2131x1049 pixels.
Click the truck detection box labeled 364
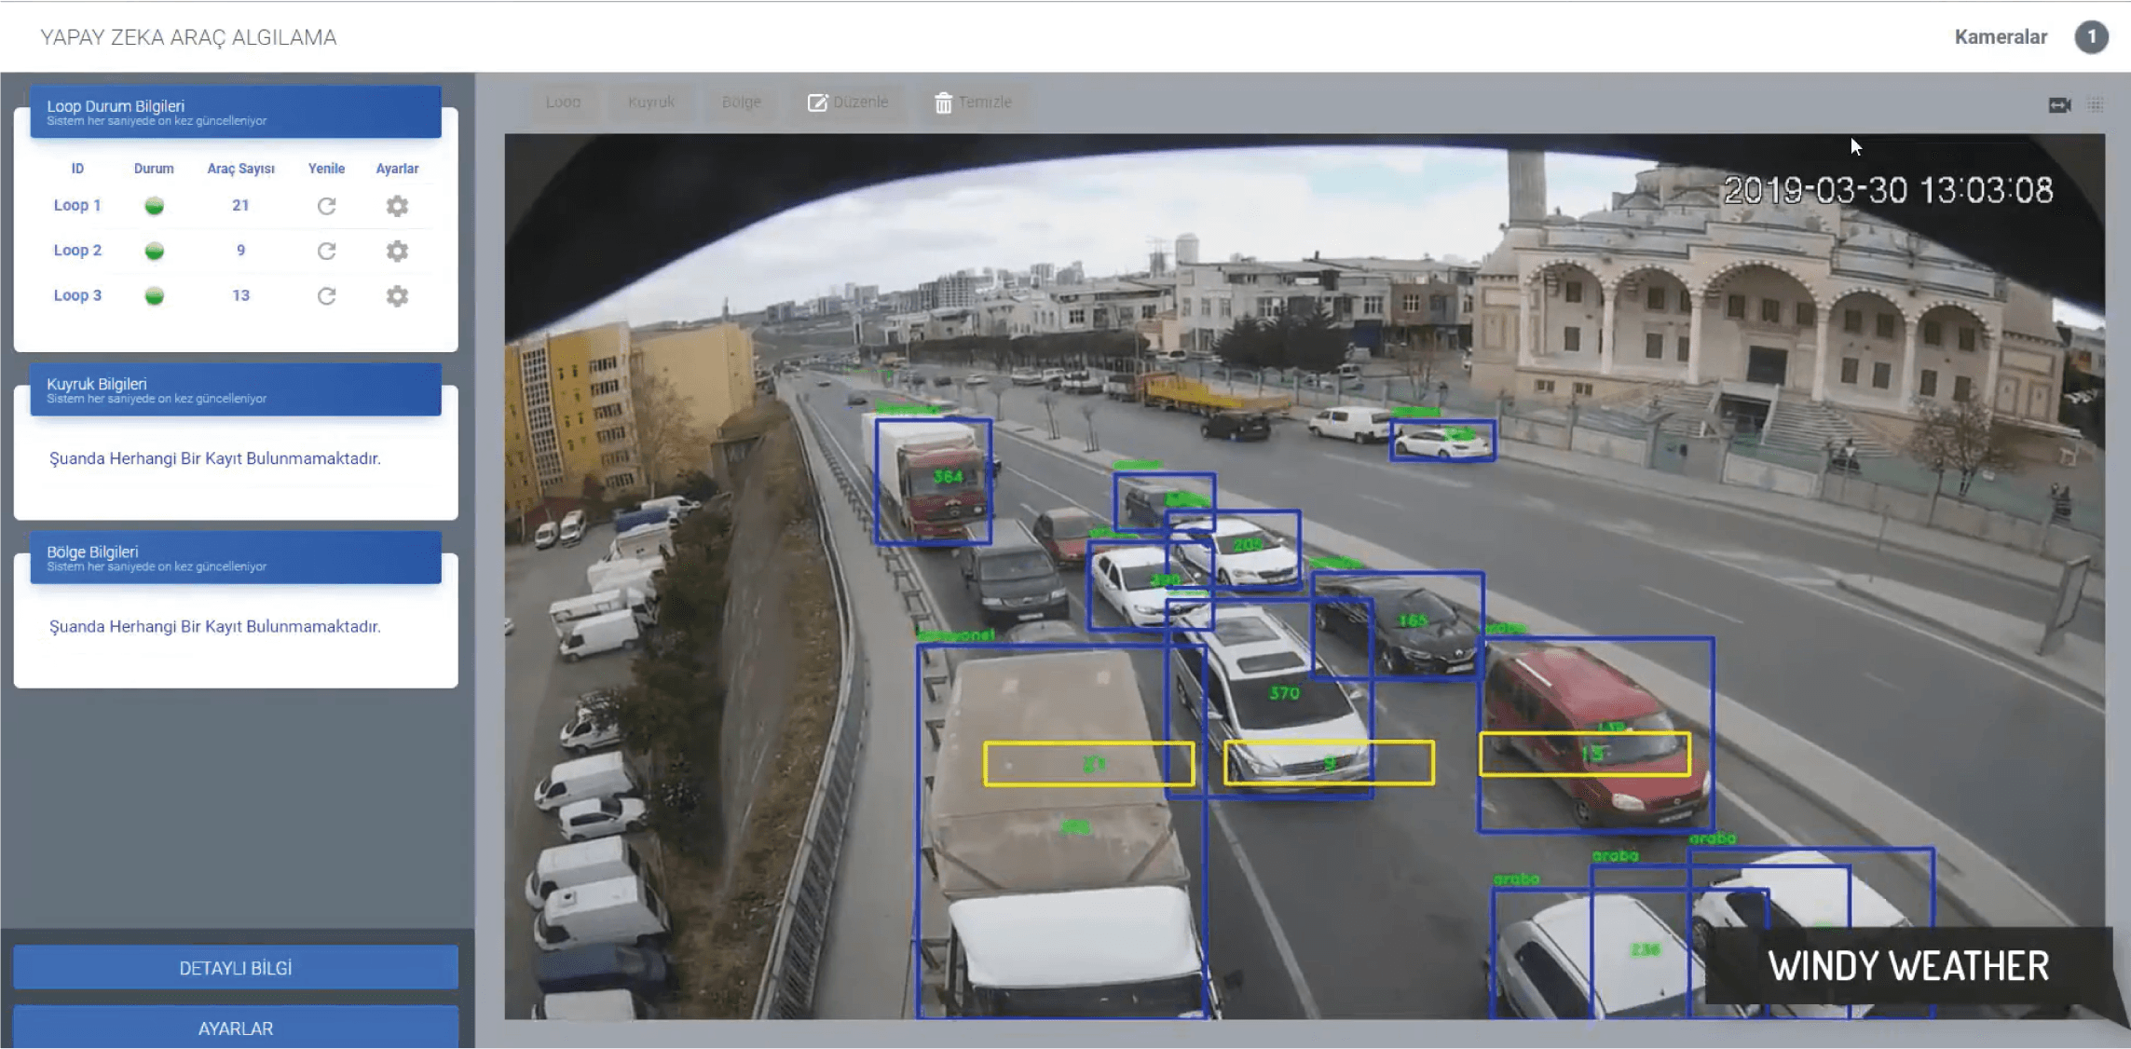[x=933, y=481]
